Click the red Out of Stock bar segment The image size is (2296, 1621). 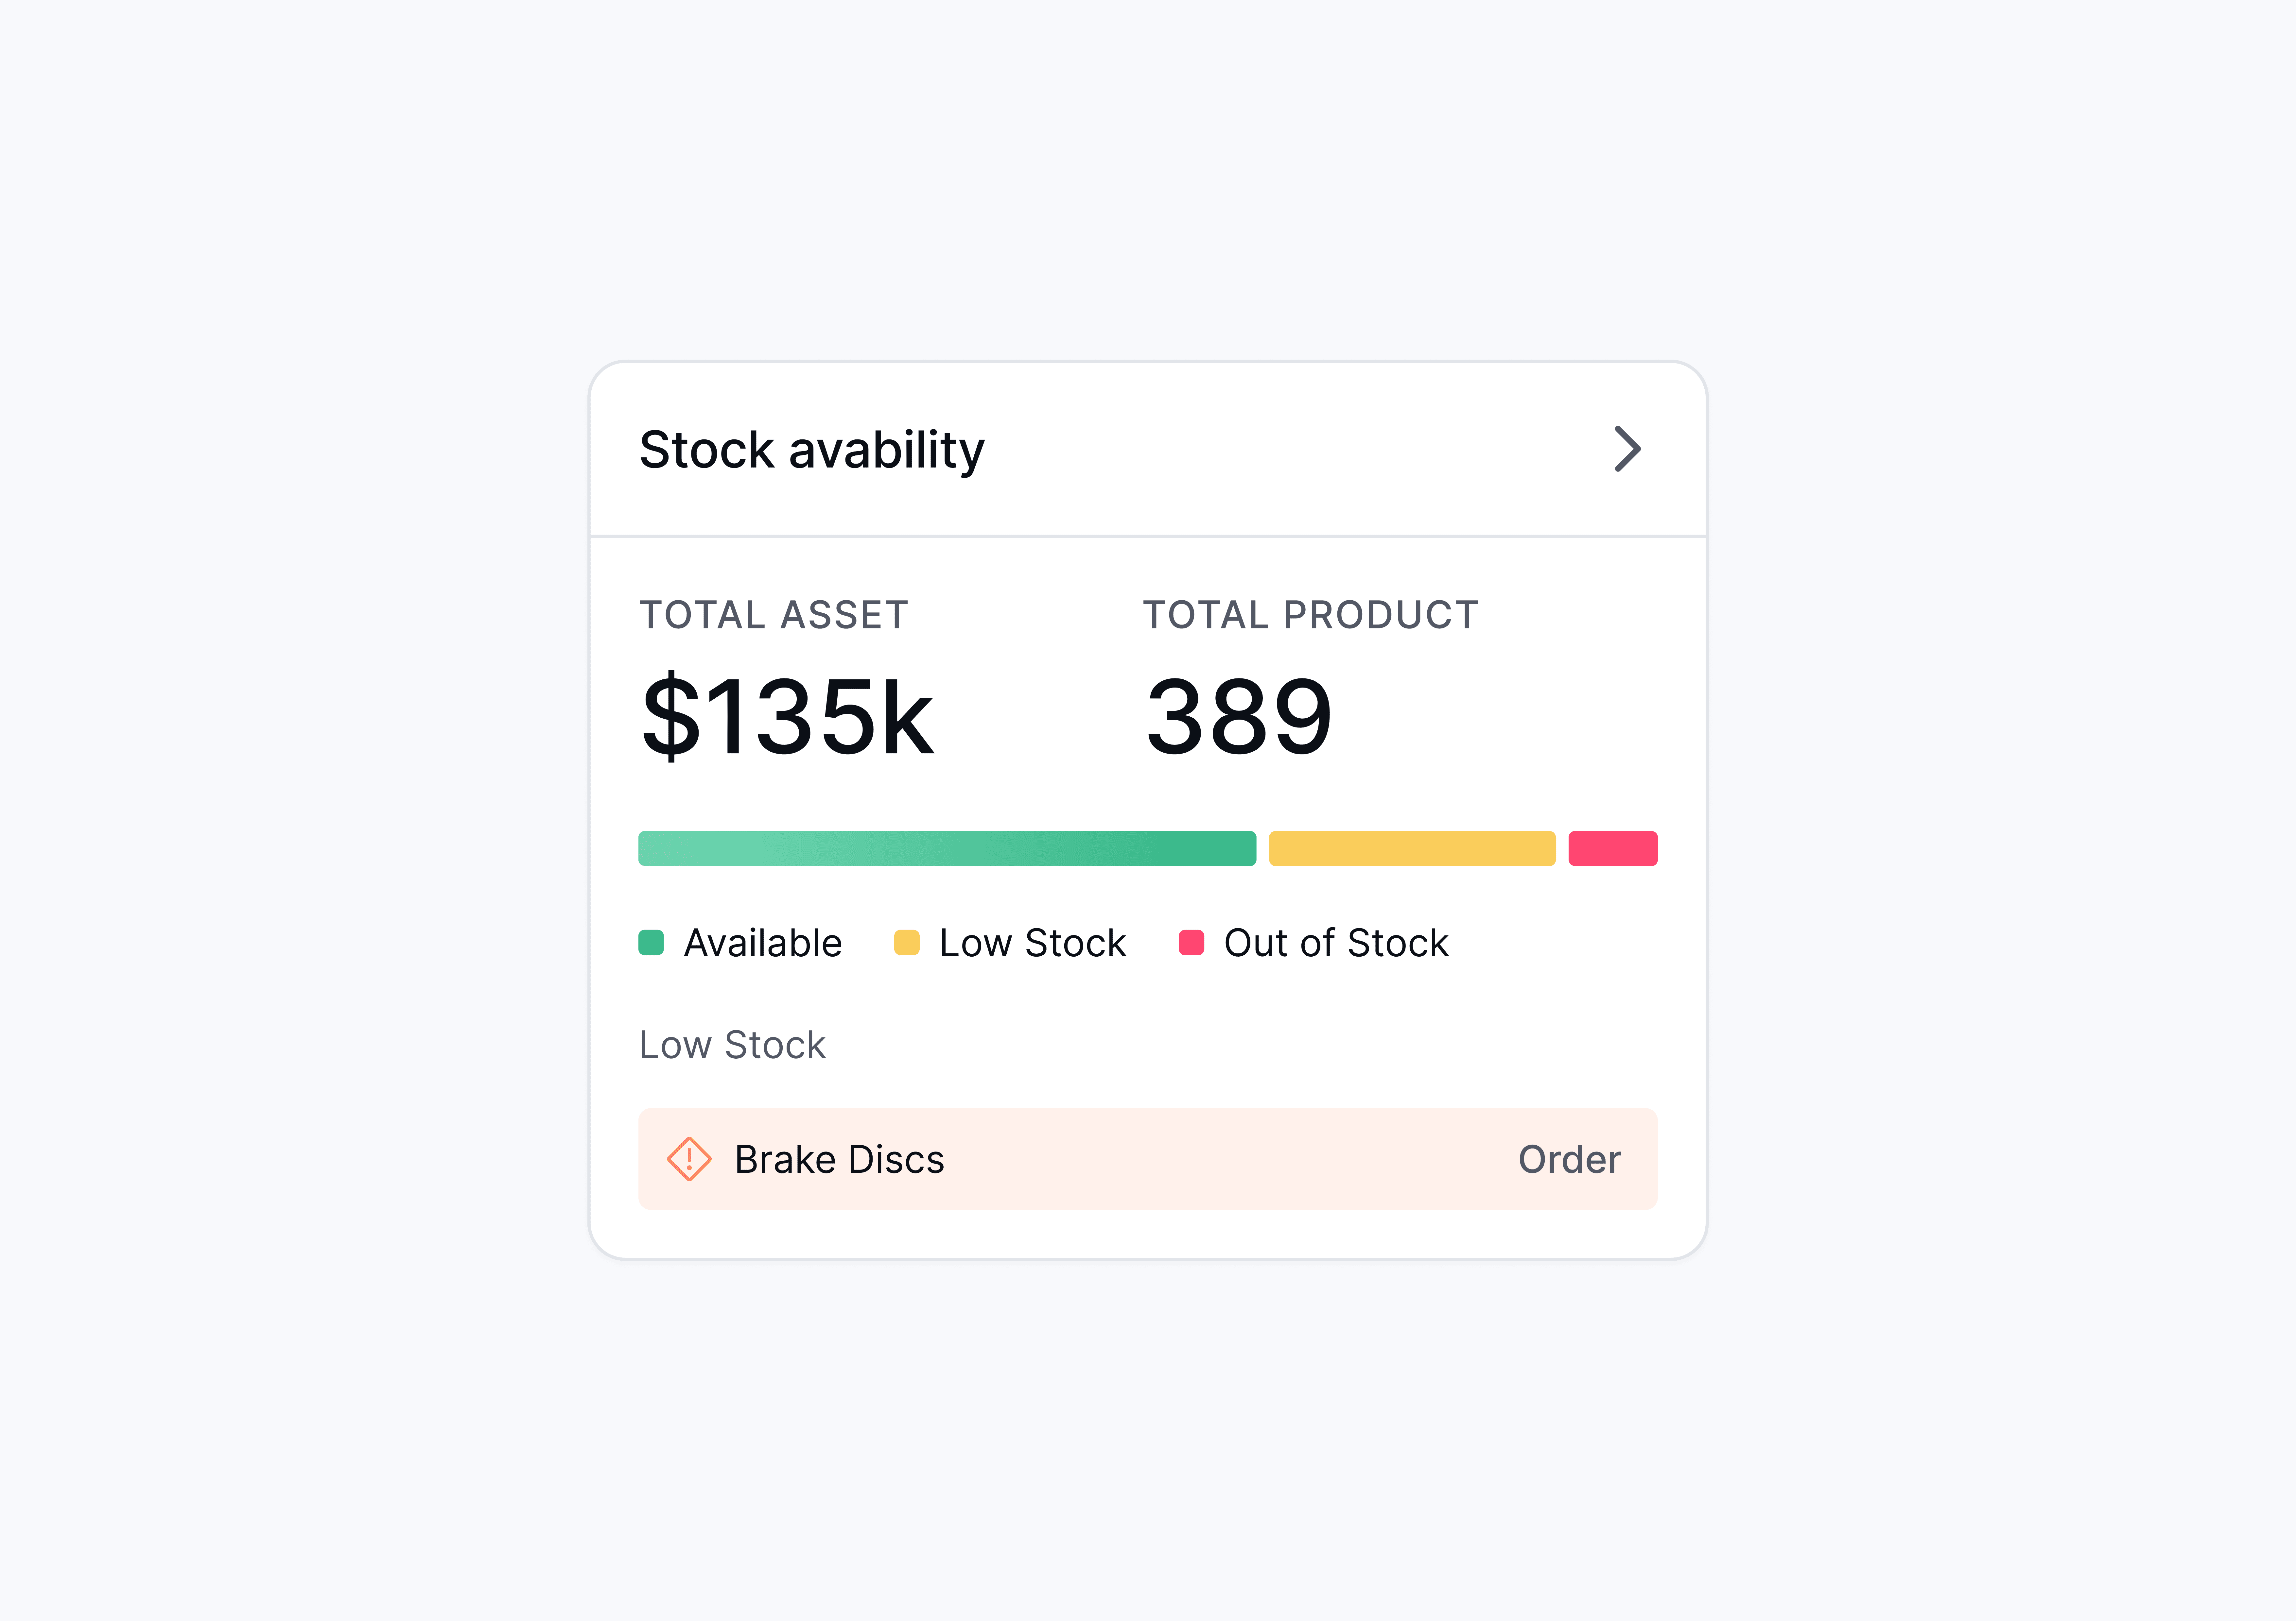(x=1612, y=848)
